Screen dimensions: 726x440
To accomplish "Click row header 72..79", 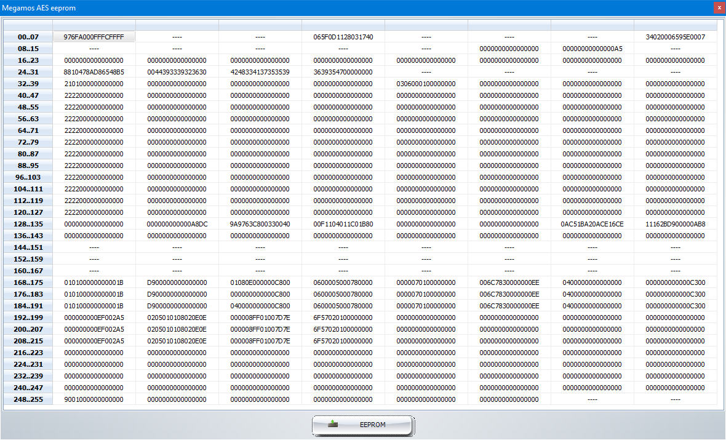I will pyautogui.click(x=28, y=142).
